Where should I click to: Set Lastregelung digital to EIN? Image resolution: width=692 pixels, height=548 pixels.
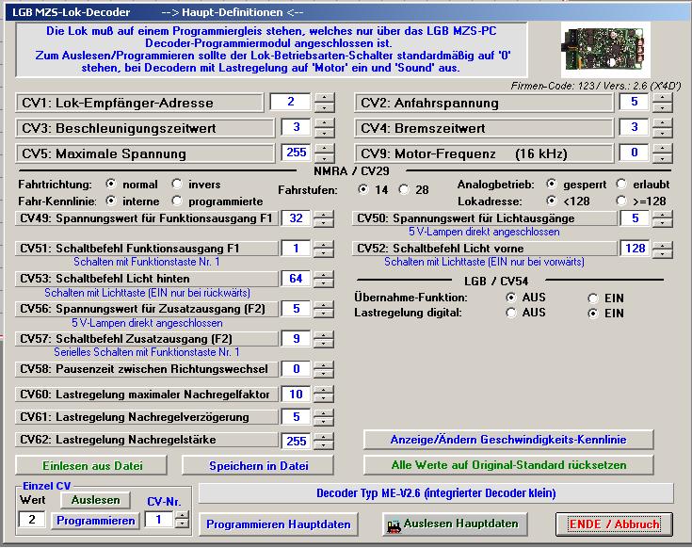pyautogui.click(x=593, y=314)
